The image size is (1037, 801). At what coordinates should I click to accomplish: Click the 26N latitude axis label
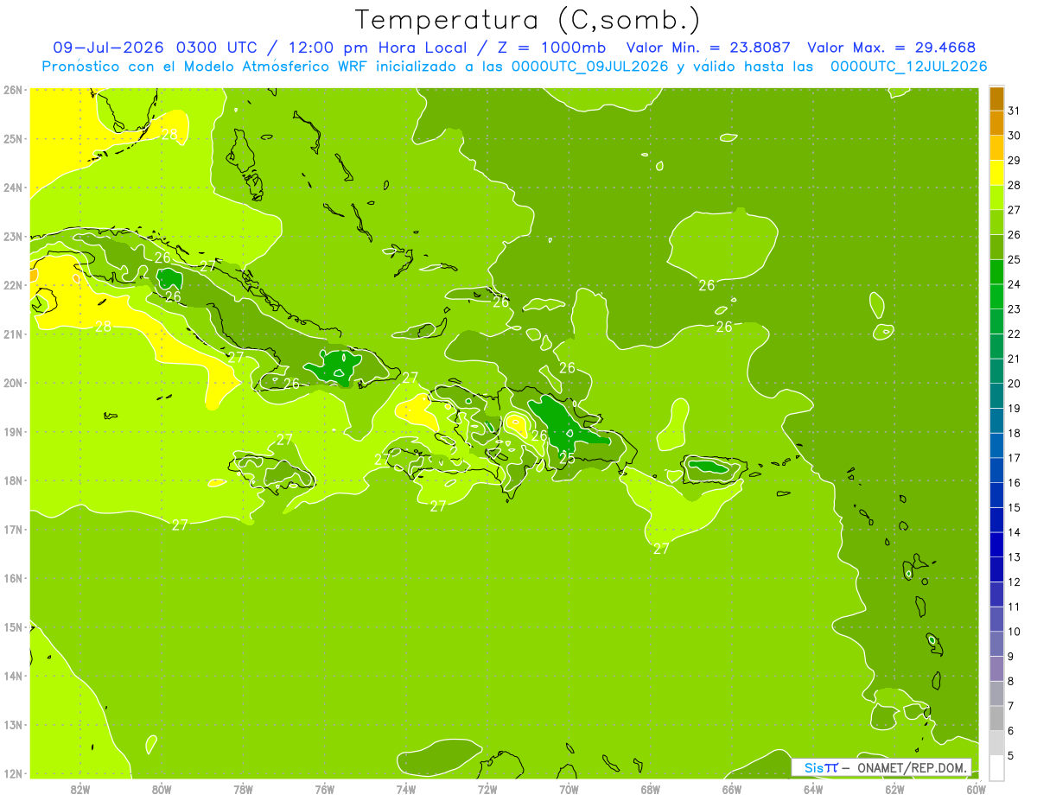(12, 90)
